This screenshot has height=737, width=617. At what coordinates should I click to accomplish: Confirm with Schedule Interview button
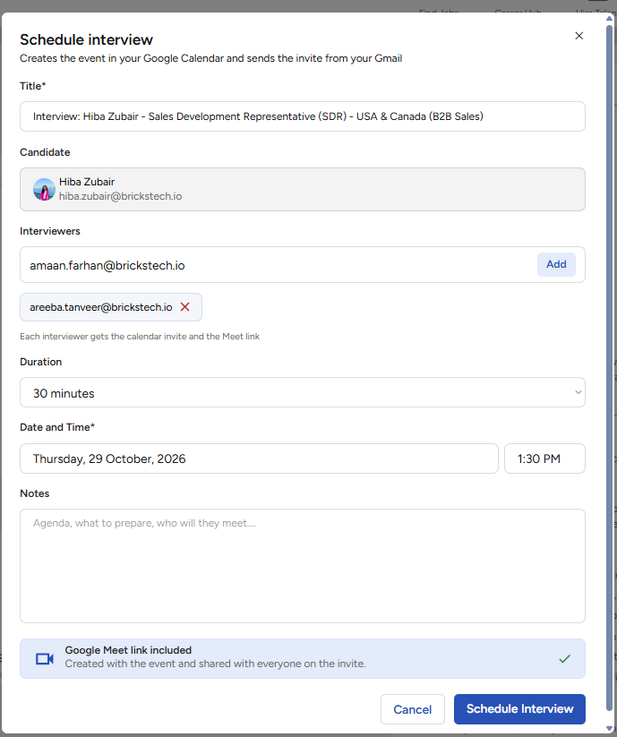(519, 709)
